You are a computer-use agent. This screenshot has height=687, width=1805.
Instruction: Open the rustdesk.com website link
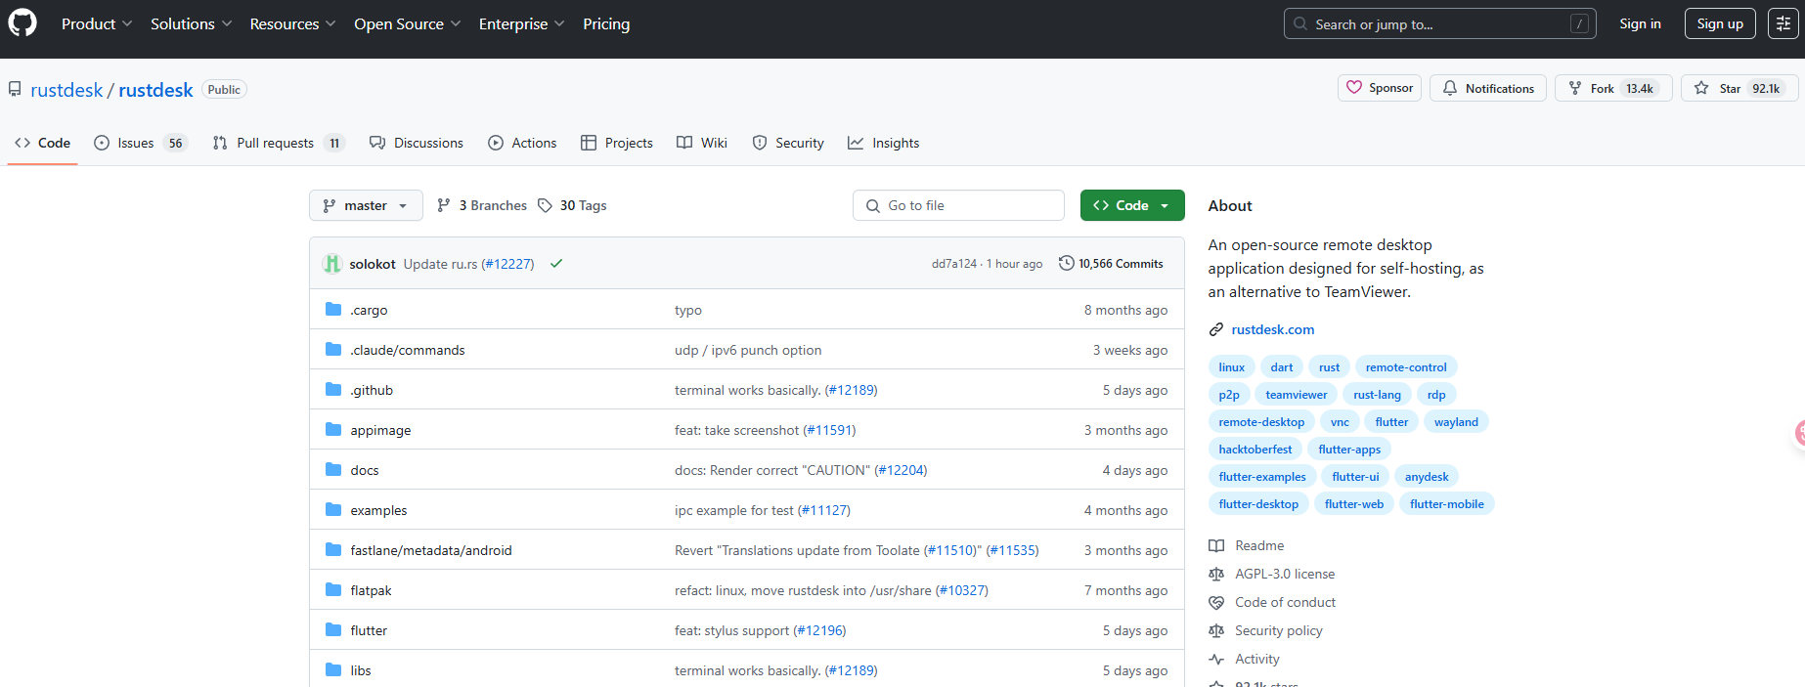click(x=1272, y=329)
